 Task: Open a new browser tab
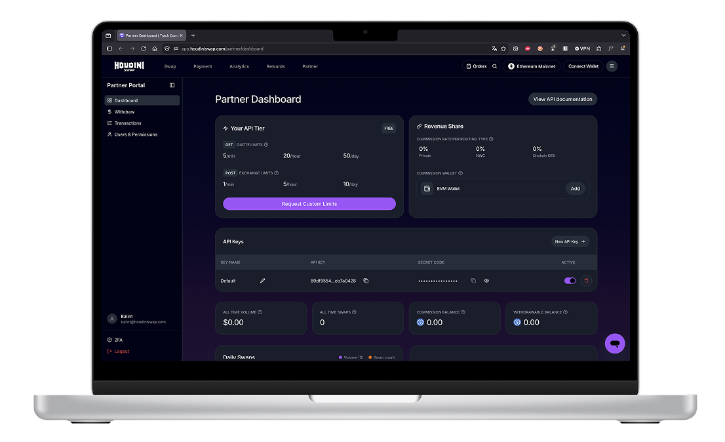(x=193, y=35)
